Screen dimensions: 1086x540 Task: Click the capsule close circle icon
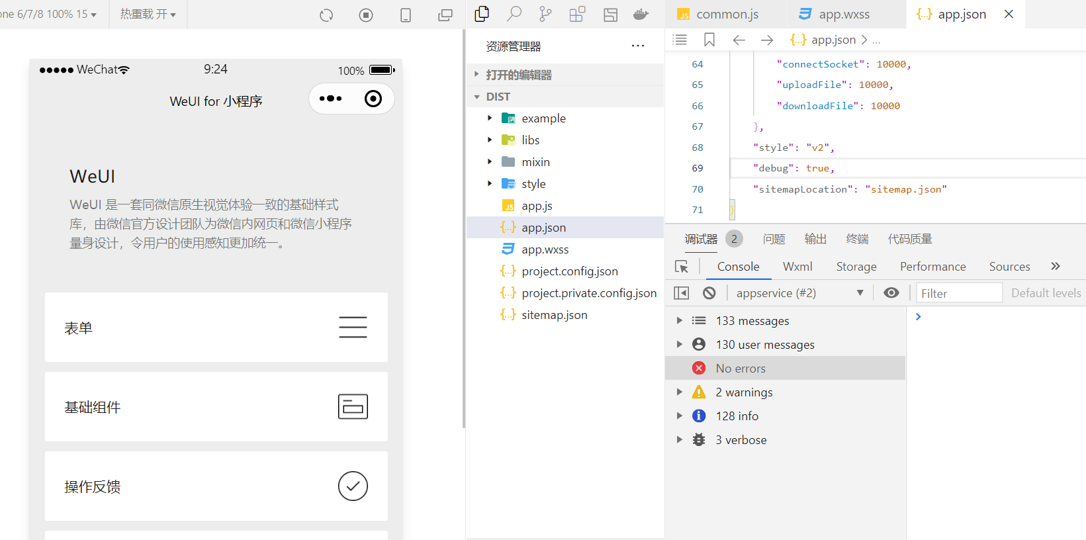coord(373,99)
